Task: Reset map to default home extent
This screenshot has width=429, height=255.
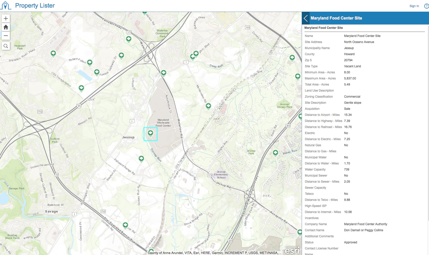Action: pyautogui.click(x=6, y=27)
